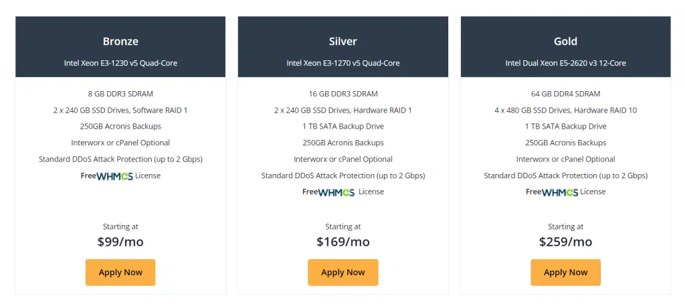Viewport: 685px width, 306px height.
Task: Click DDoS Attack Protection line in Silver card
Action: coord(343,175)
